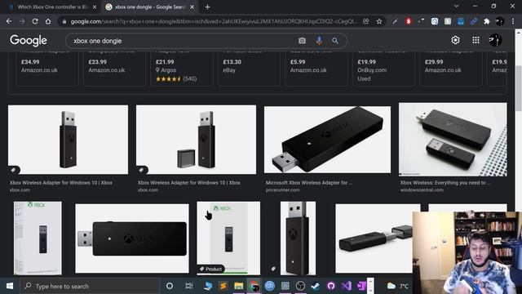Focus the Windows 'Type here to search' box
Image resolution: width=522 pixels, height=294 pixels.
click(90, 286)
